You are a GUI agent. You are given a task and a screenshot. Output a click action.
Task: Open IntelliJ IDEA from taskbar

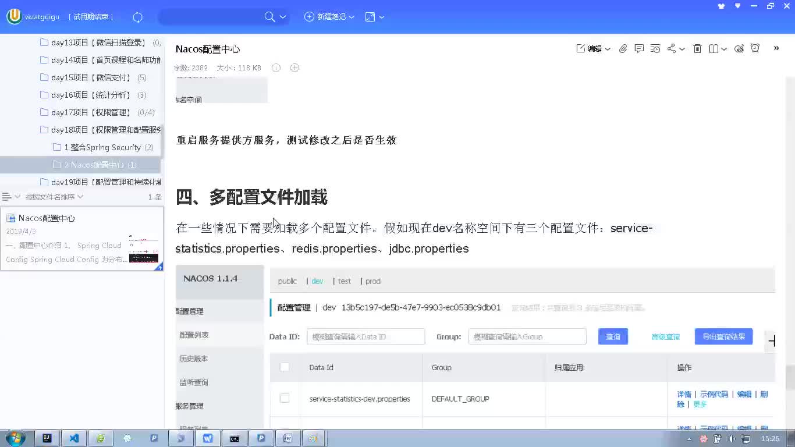coord(47,438)
